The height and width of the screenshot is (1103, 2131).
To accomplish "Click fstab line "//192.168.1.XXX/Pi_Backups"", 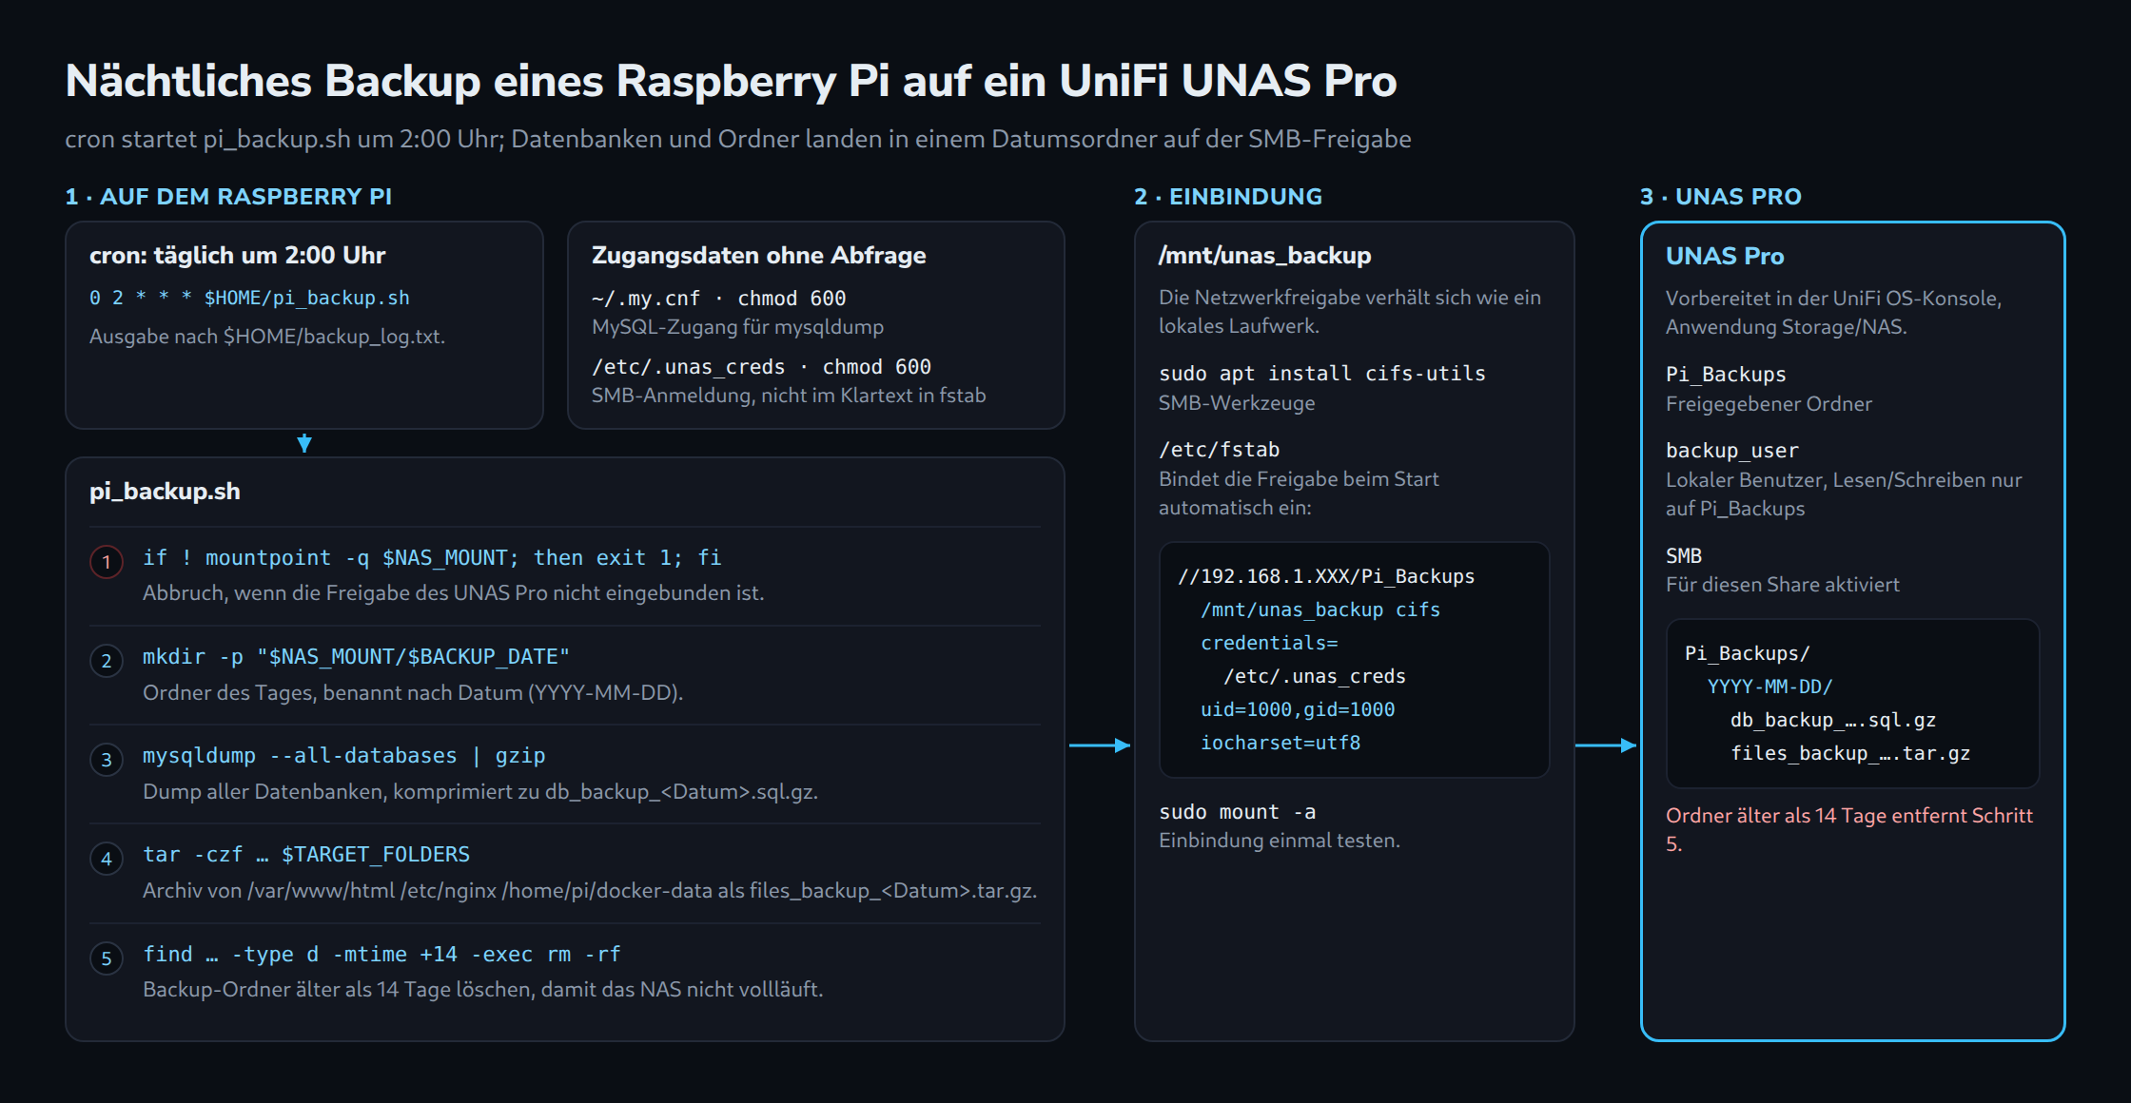I will (x=1326, y=576).
